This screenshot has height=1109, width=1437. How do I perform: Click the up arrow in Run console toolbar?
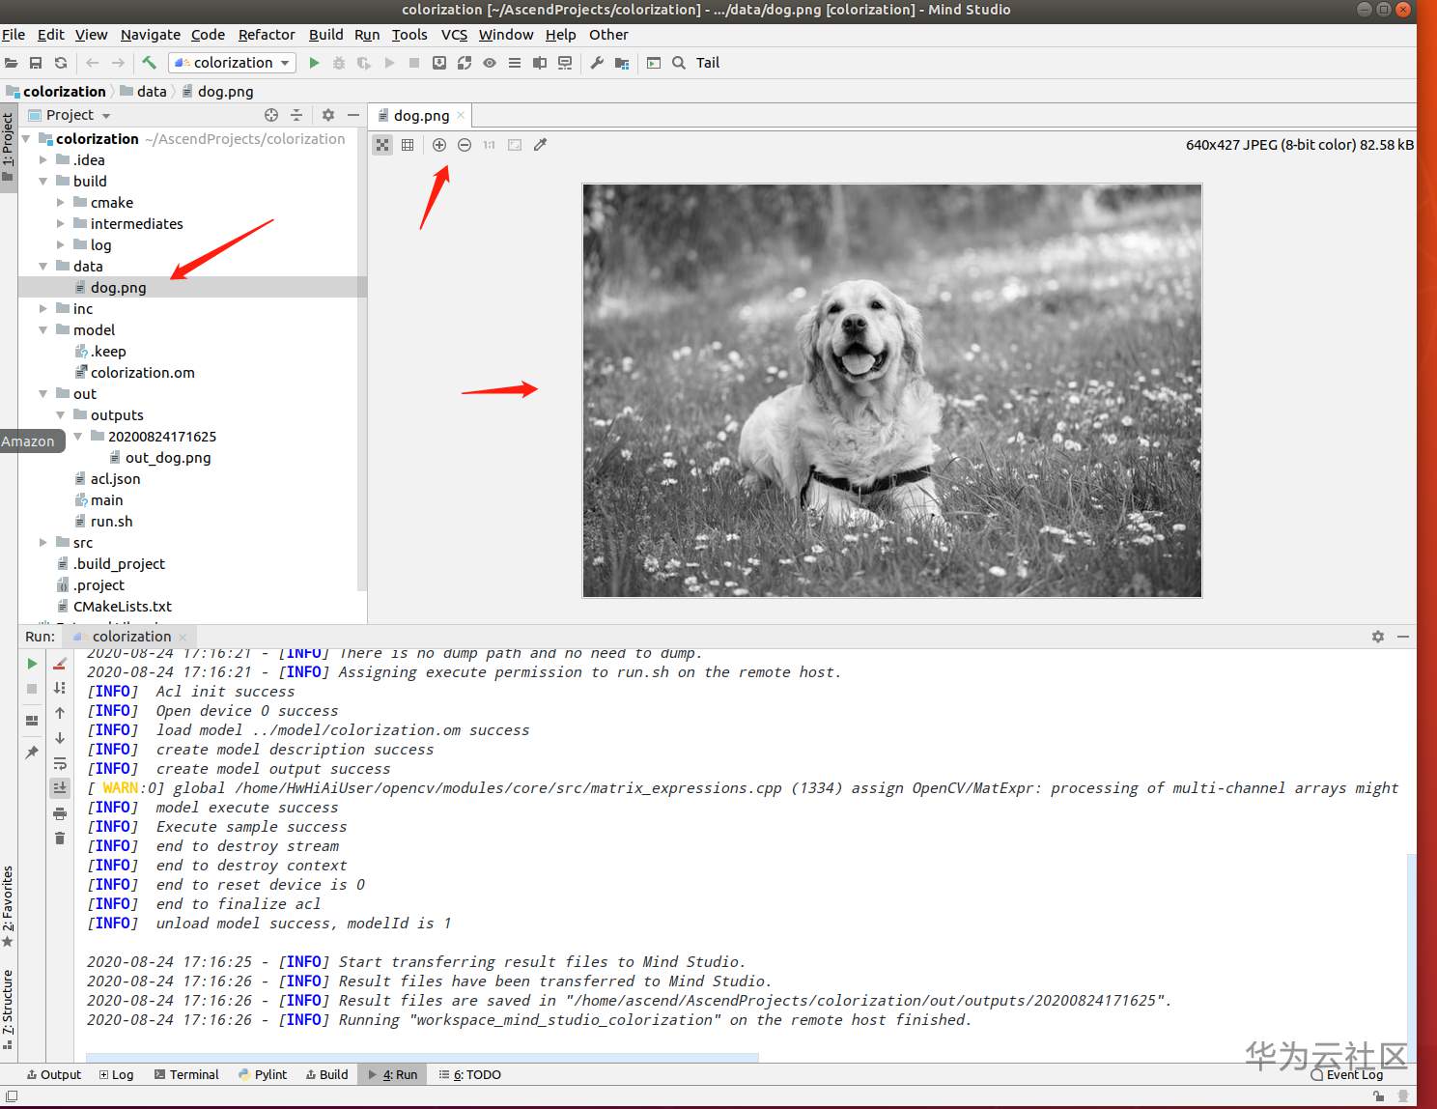[60, 713]
